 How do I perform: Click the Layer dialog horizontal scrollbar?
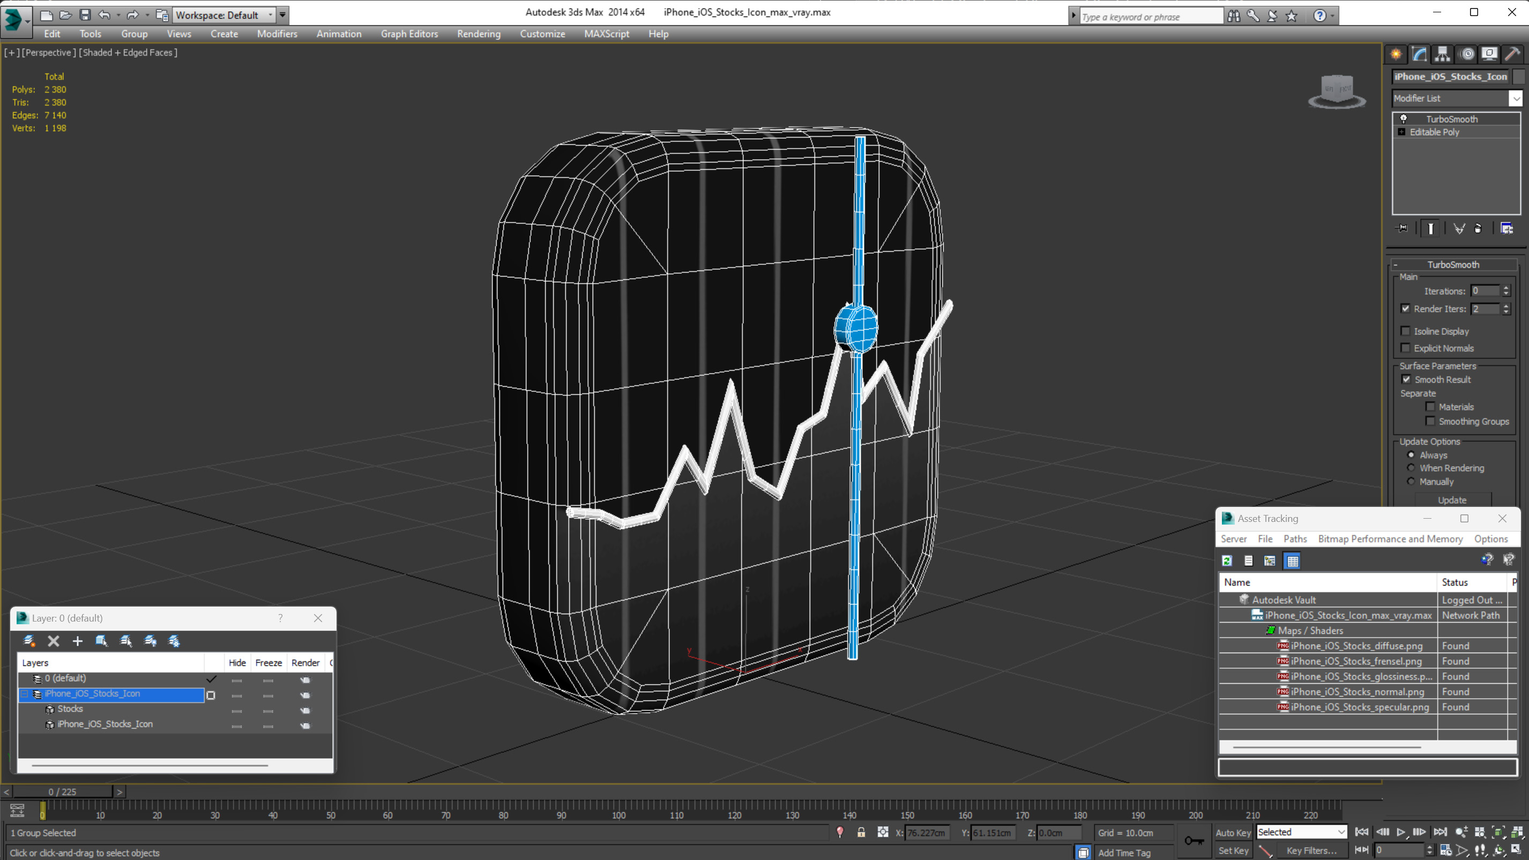click(150, 765)
